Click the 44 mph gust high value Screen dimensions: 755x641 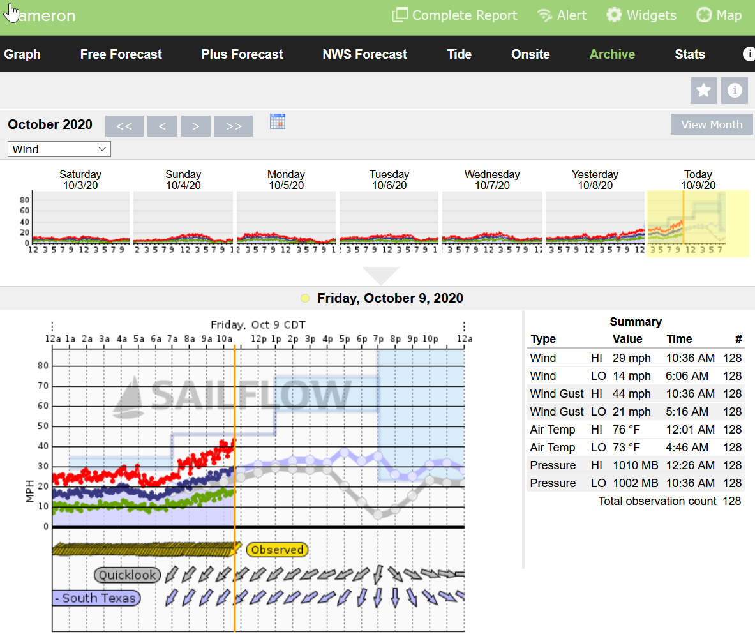[631, 394]
